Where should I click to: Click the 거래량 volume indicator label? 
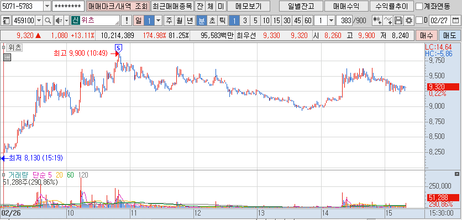(x=19, y=175)
